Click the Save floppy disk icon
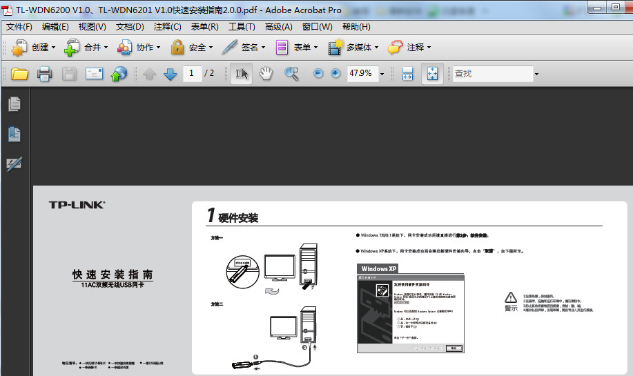633x376 pixels. coord(69,73)
